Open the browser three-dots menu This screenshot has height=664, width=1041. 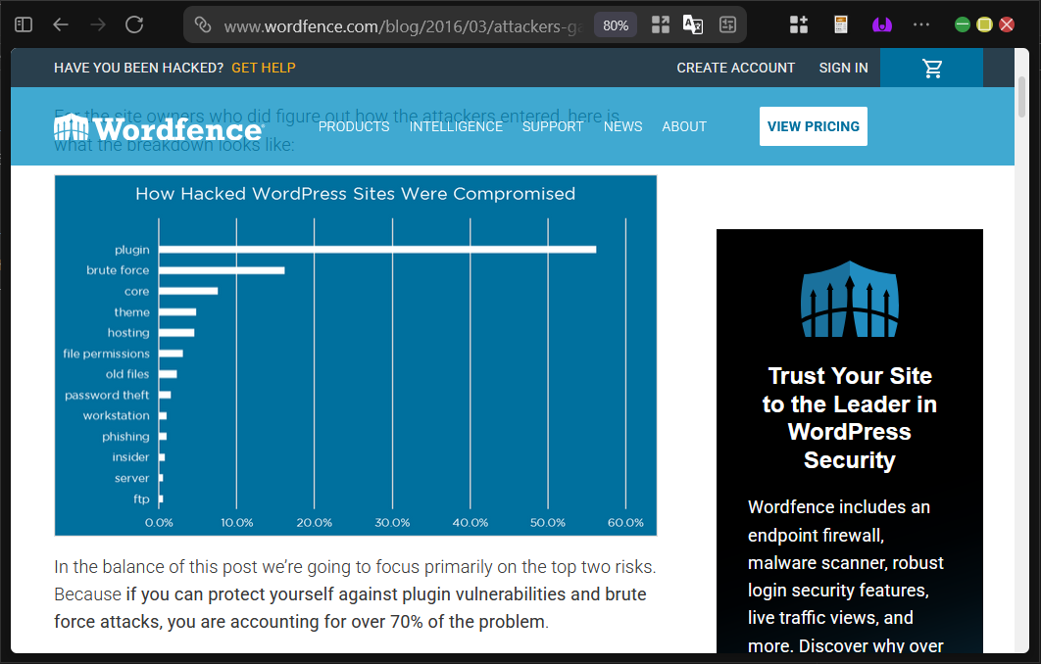(921, 25)
